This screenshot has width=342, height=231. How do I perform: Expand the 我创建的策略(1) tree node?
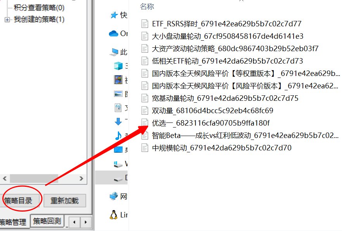(7, 20)
